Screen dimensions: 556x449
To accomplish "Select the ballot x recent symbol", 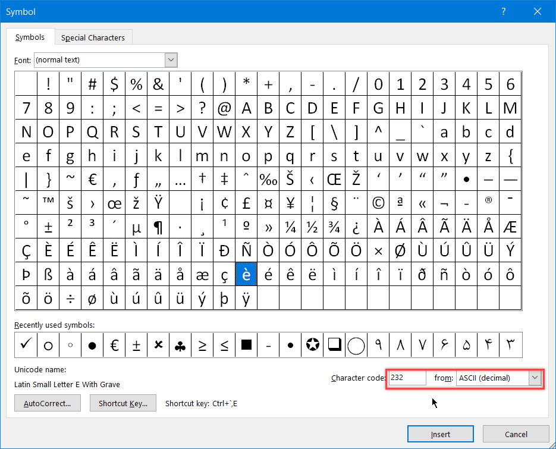I will 158,345.
